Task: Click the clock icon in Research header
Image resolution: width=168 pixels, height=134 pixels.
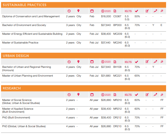Action: pyautogui.click(x=69, y=95)
